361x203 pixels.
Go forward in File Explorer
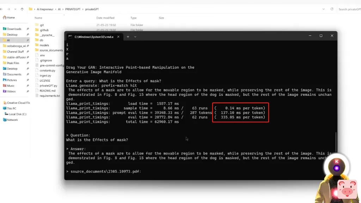coord(8,9)
